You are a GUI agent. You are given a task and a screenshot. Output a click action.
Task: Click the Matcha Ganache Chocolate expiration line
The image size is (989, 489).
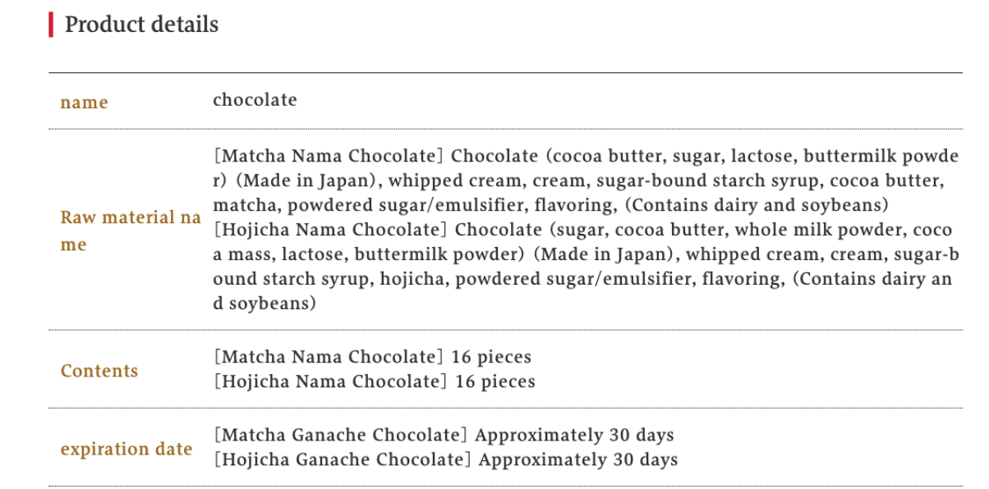click(x=444, y=435)
